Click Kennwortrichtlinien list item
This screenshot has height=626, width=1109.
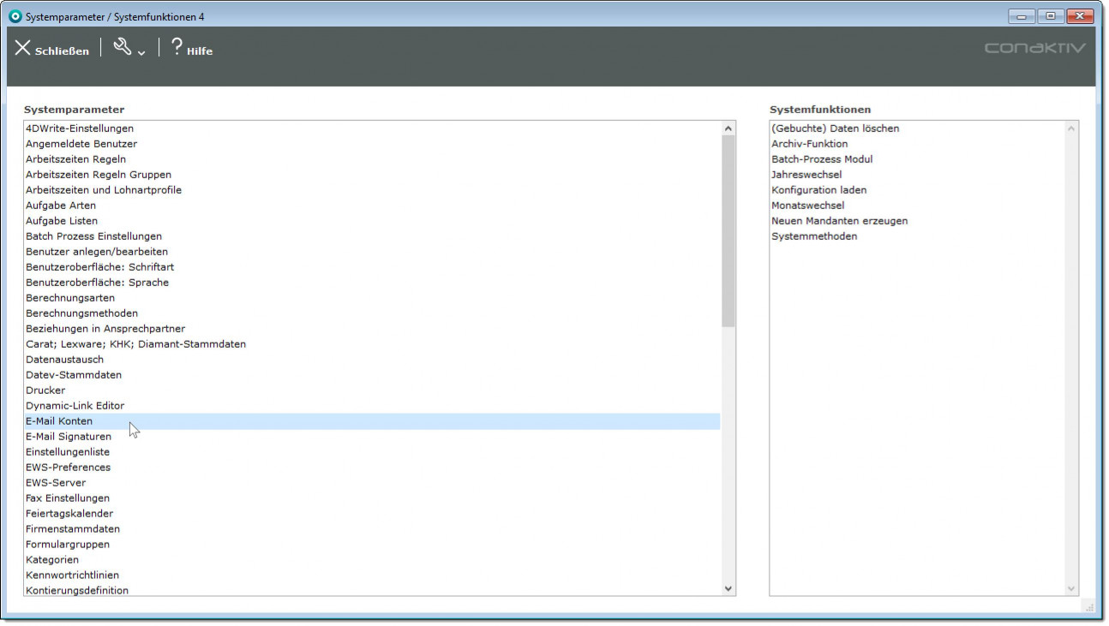pyautogui.click(x=72, y=575)
